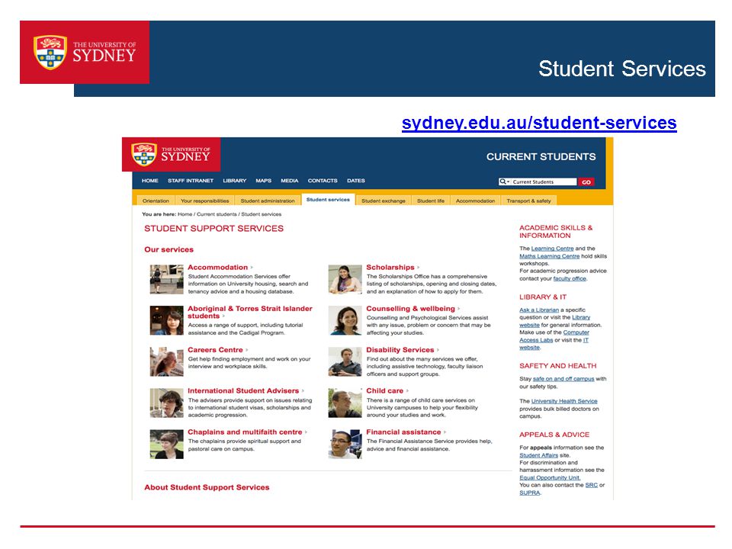The image size is (732, 549).
Task: Switch to the Accommodation tab
Action: click(475, 201)
